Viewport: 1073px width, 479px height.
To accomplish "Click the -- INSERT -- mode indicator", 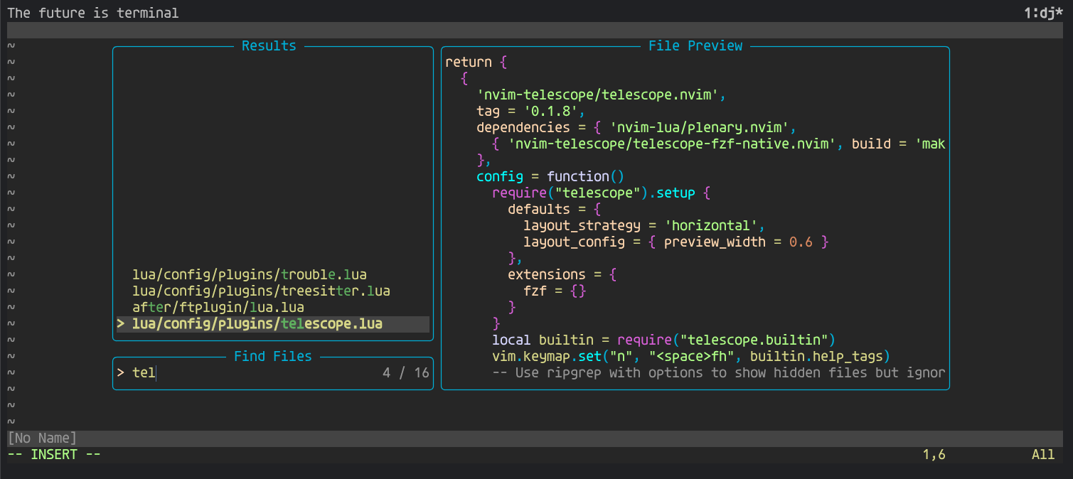I will 54,454.
